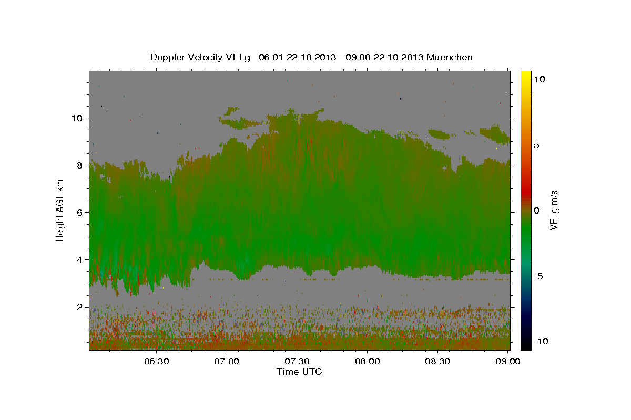Click the 09:00 time tick label
631x420 pixels.
(508, 362)
